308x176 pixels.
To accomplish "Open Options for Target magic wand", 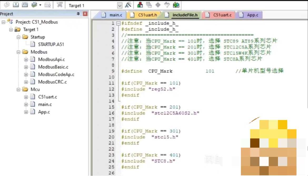I will [128, 5].
